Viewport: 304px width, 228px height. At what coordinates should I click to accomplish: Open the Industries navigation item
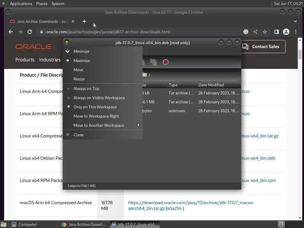[x=50, y=60]
